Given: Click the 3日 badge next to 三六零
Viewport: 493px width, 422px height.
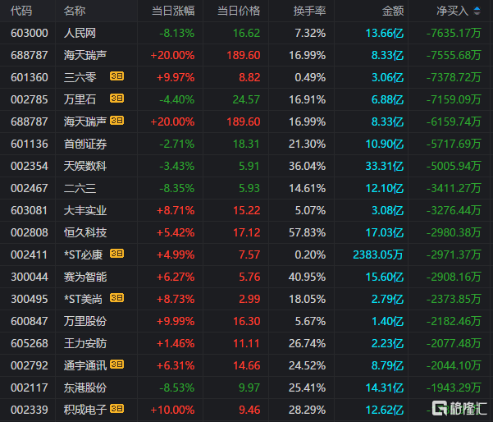Looking at the screenshot, I should [116, 76].
